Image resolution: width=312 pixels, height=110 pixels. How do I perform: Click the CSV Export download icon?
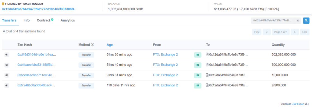click(x=306, y=104)
